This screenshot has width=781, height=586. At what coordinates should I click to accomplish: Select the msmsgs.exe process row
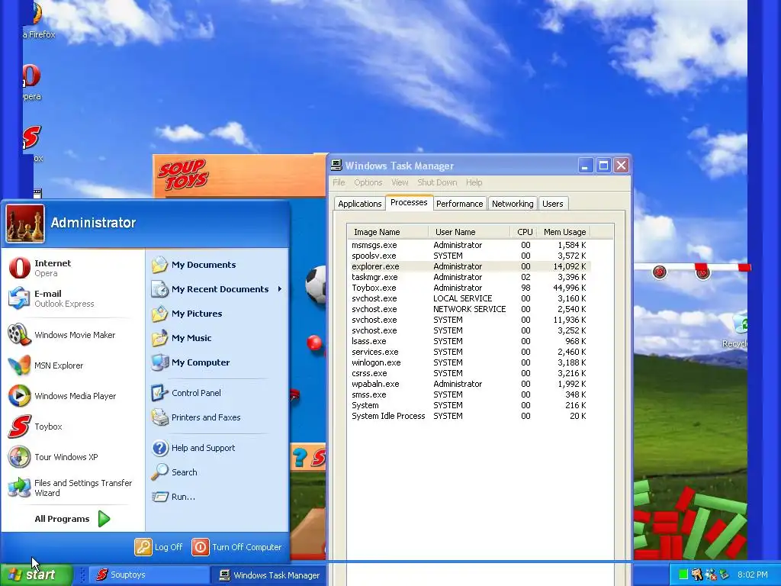[x=469, y=245]
